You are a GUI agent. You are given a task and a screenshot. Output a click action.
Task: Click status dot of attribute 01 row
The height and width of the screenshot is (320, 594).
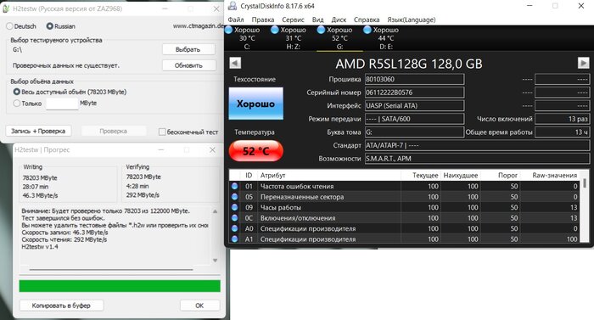(x=234, y=186)
